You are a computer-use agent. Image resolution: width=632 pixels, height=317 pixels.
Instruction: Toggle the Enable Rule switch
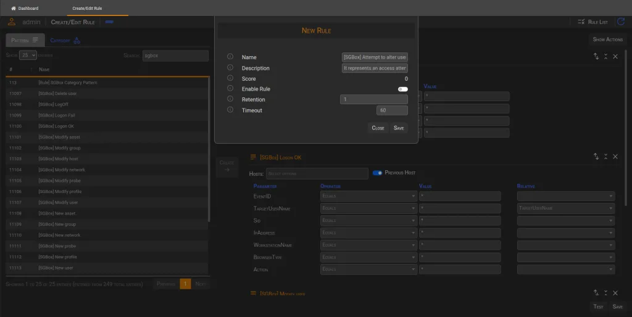402,89
